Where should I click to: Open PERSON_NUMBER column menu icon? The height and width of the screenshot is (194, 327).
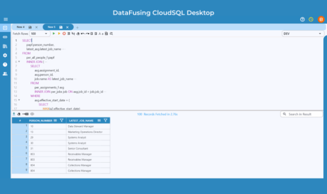[x=55, y=120]
